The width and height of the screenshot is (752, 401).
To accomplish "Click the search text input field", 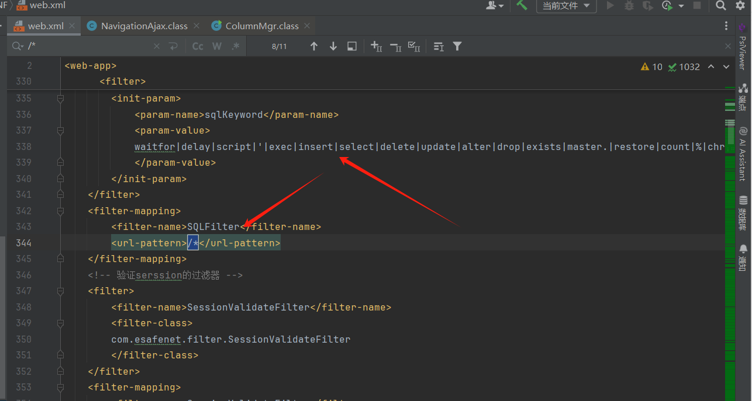I will [88, 46].
